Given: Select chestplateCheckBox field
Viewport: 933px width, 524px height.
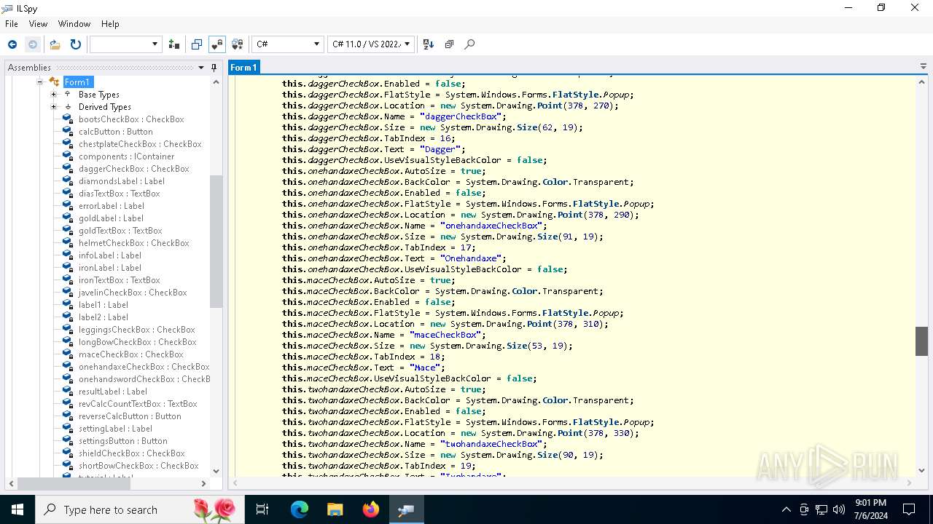Looking at the screenshot, I should 140,144.
